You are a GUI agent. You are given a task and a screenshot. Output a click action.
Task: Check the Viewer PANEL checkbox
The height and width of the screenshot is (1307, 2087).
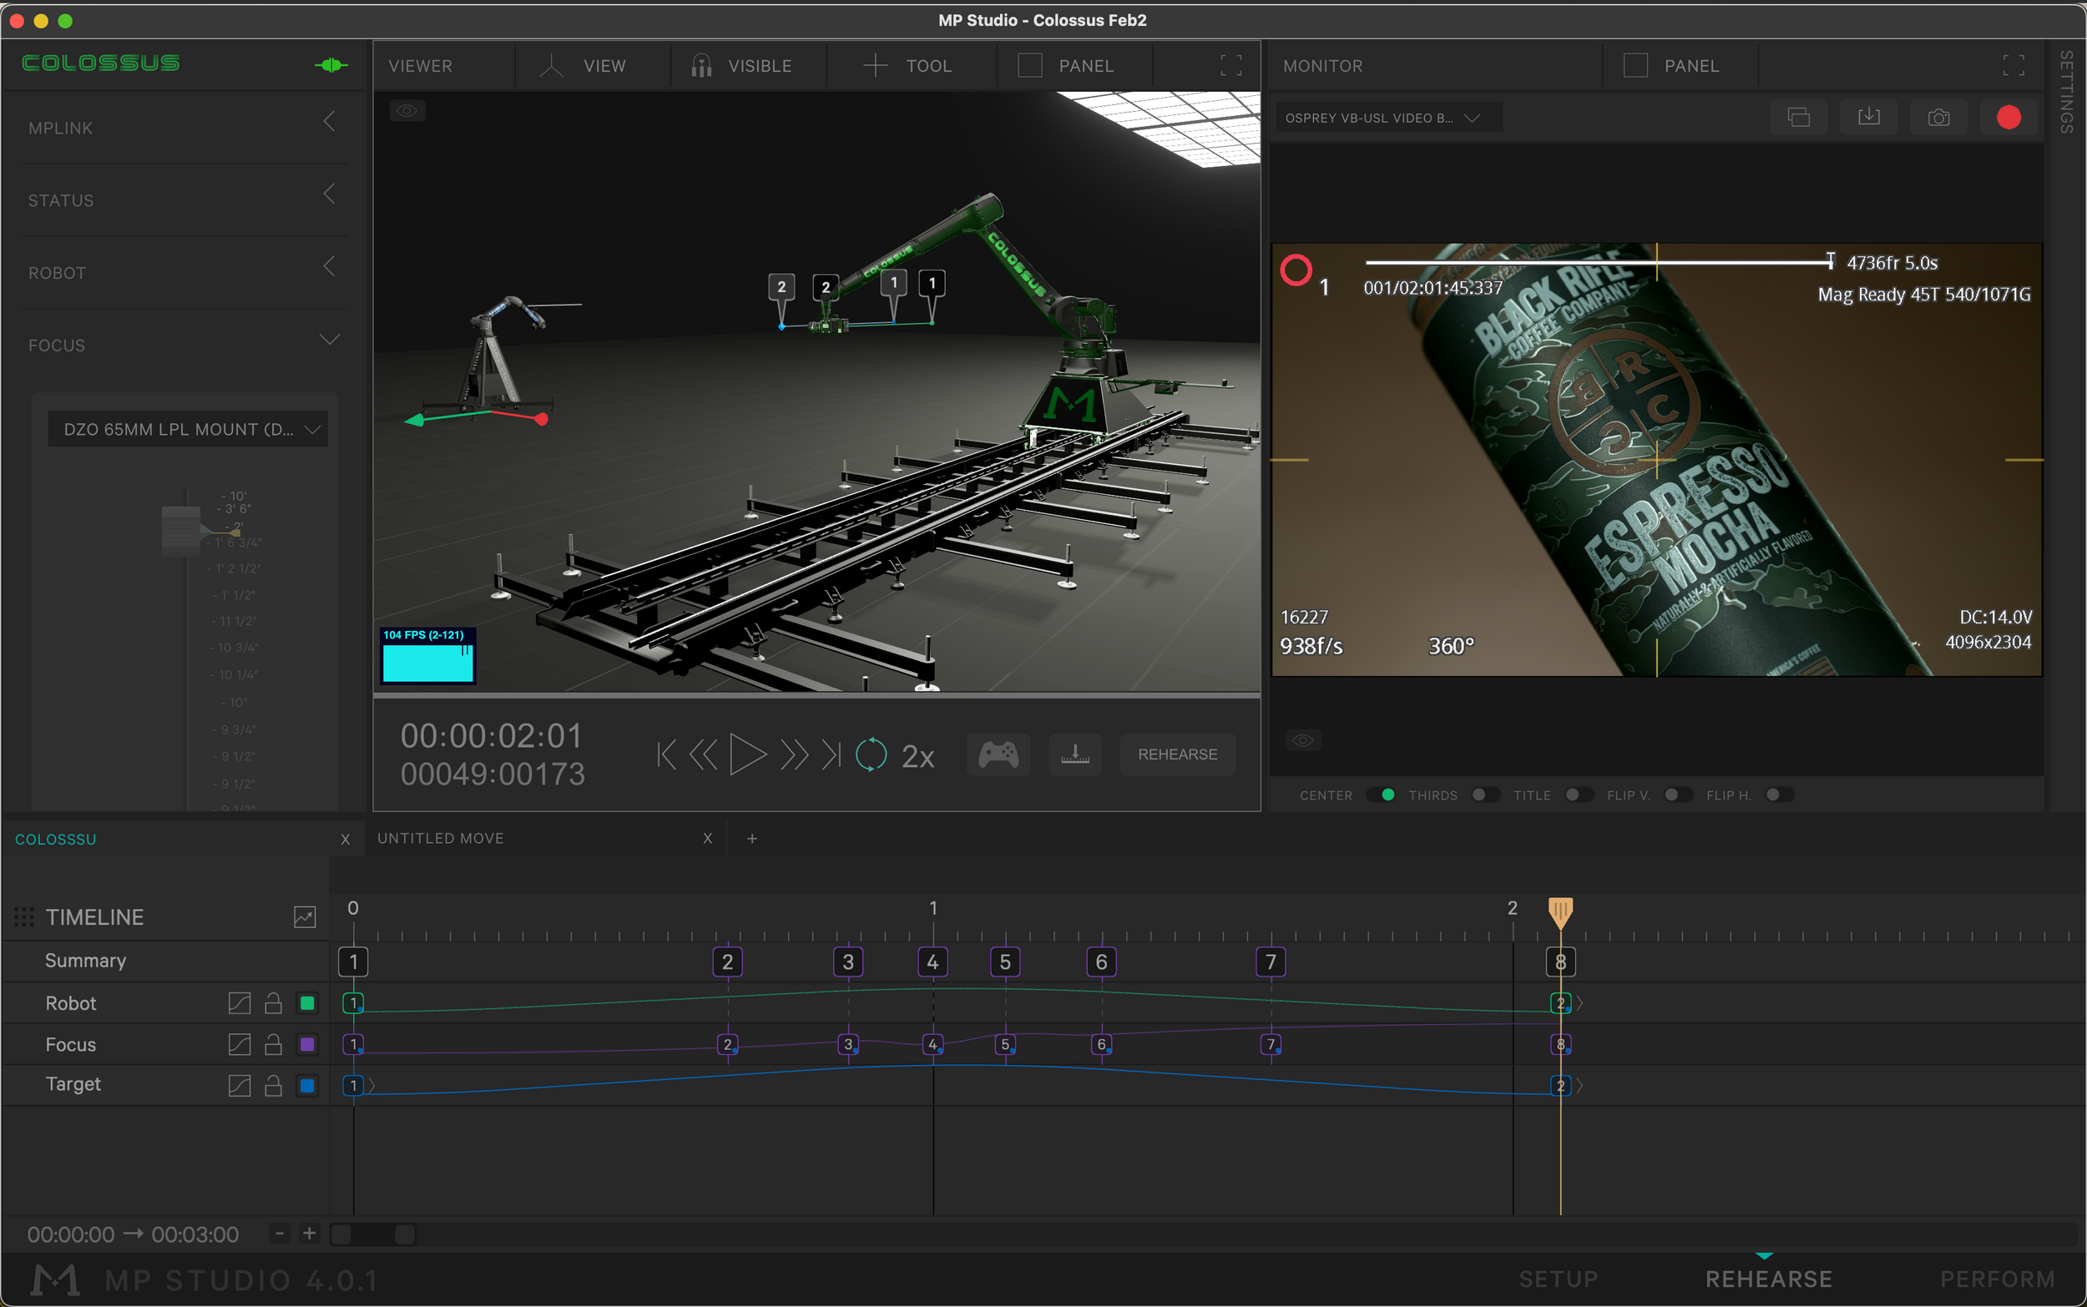[1029, 66]
